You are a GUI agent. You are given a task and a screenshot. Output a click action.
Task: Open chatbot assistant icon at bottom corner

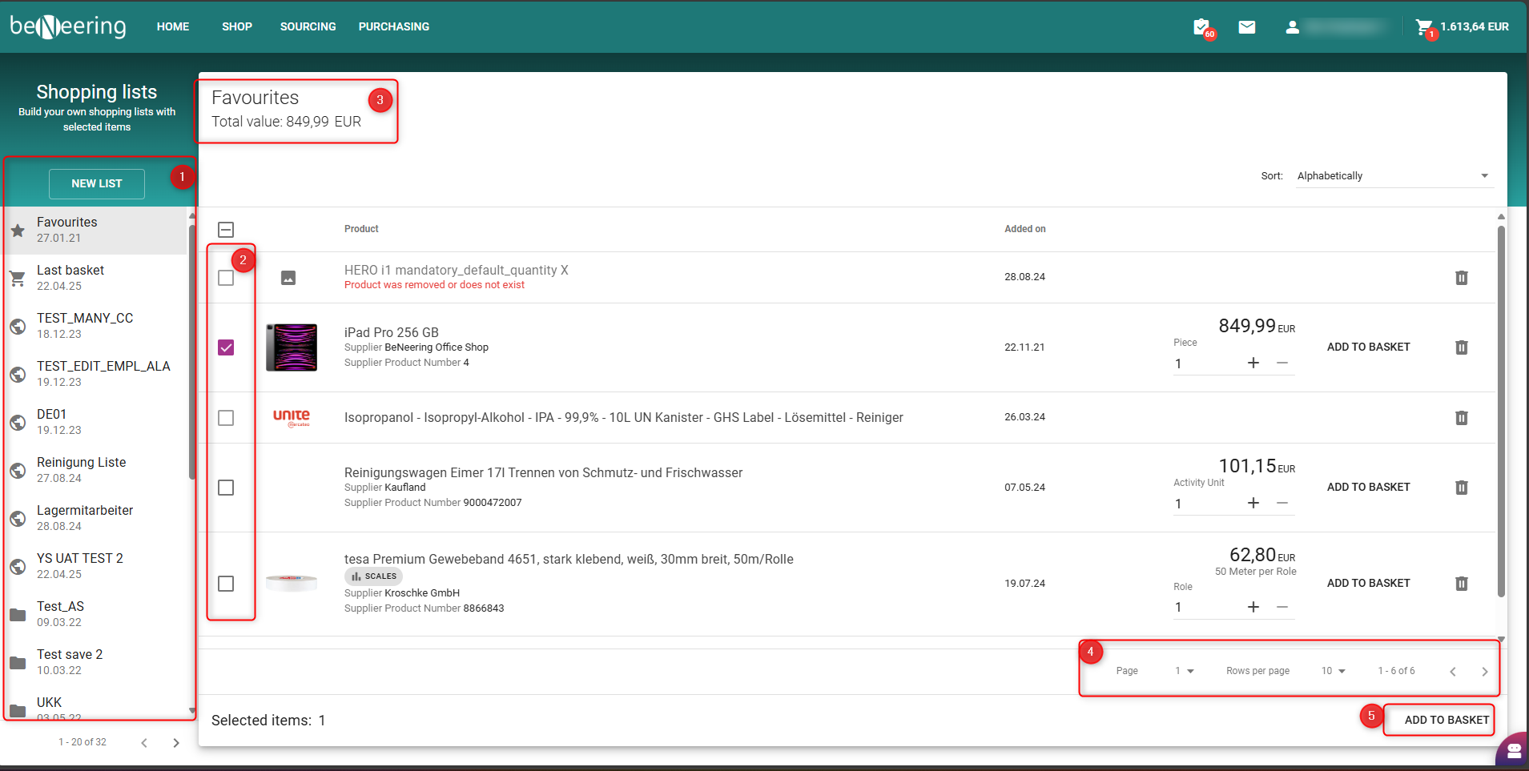point(1513,751)
